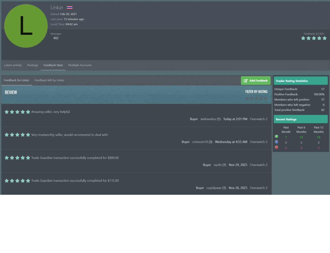Click Overwatch 2 link in nyofe review

[x=258, y=165]
